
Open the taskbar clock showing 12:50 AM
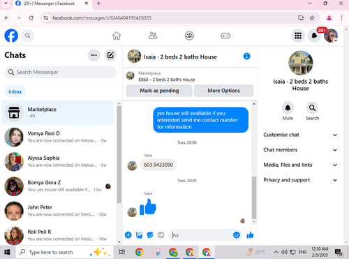tap(320, 252)
